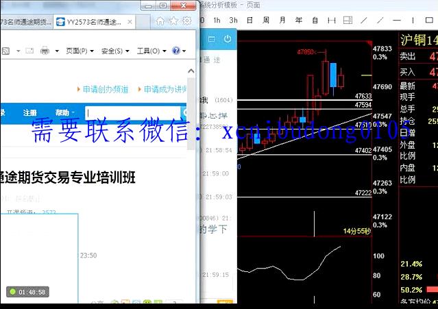Select the active YY2573名师通途 tab
This screenshot has height=309, width=438.
(x=94, y=22)
